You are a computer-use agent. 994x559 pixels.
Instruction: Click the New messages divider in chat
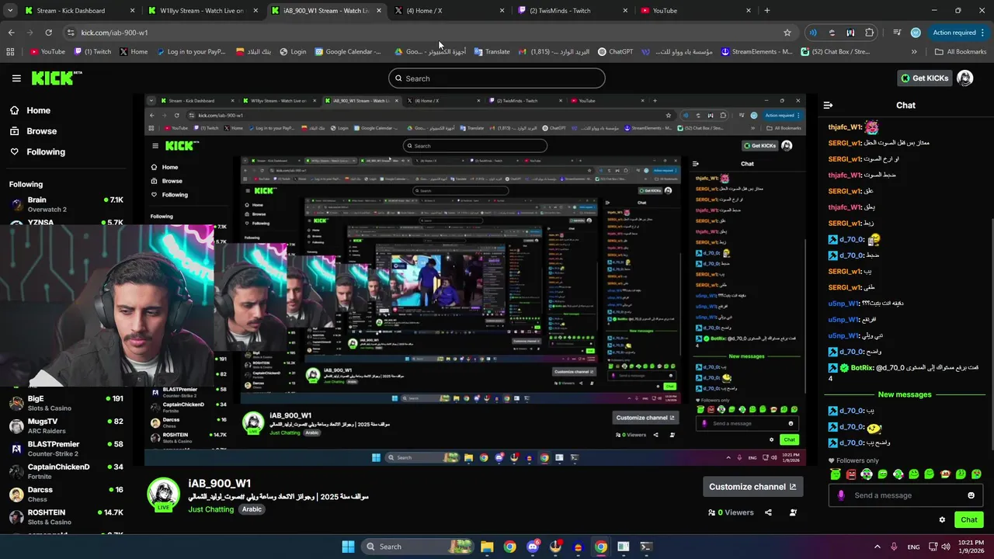point(904,394)
